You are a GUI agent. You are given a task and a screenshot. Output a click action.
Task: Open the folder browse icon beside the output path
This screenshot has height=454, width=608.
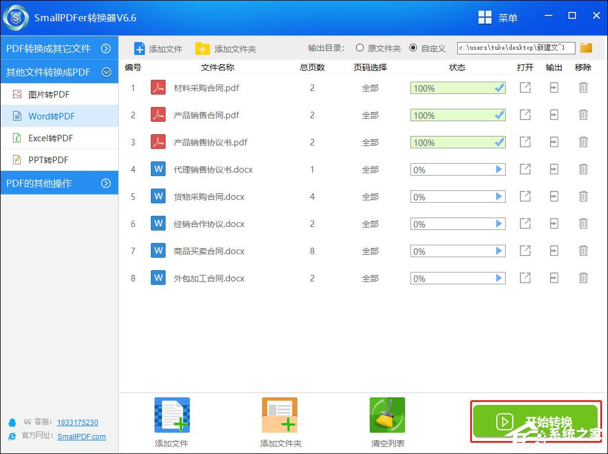pyautogui.click(x=586, y=48)
